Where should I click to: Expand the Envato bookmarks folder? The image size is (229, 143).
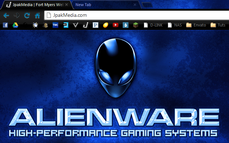click(x=196, y=25)
